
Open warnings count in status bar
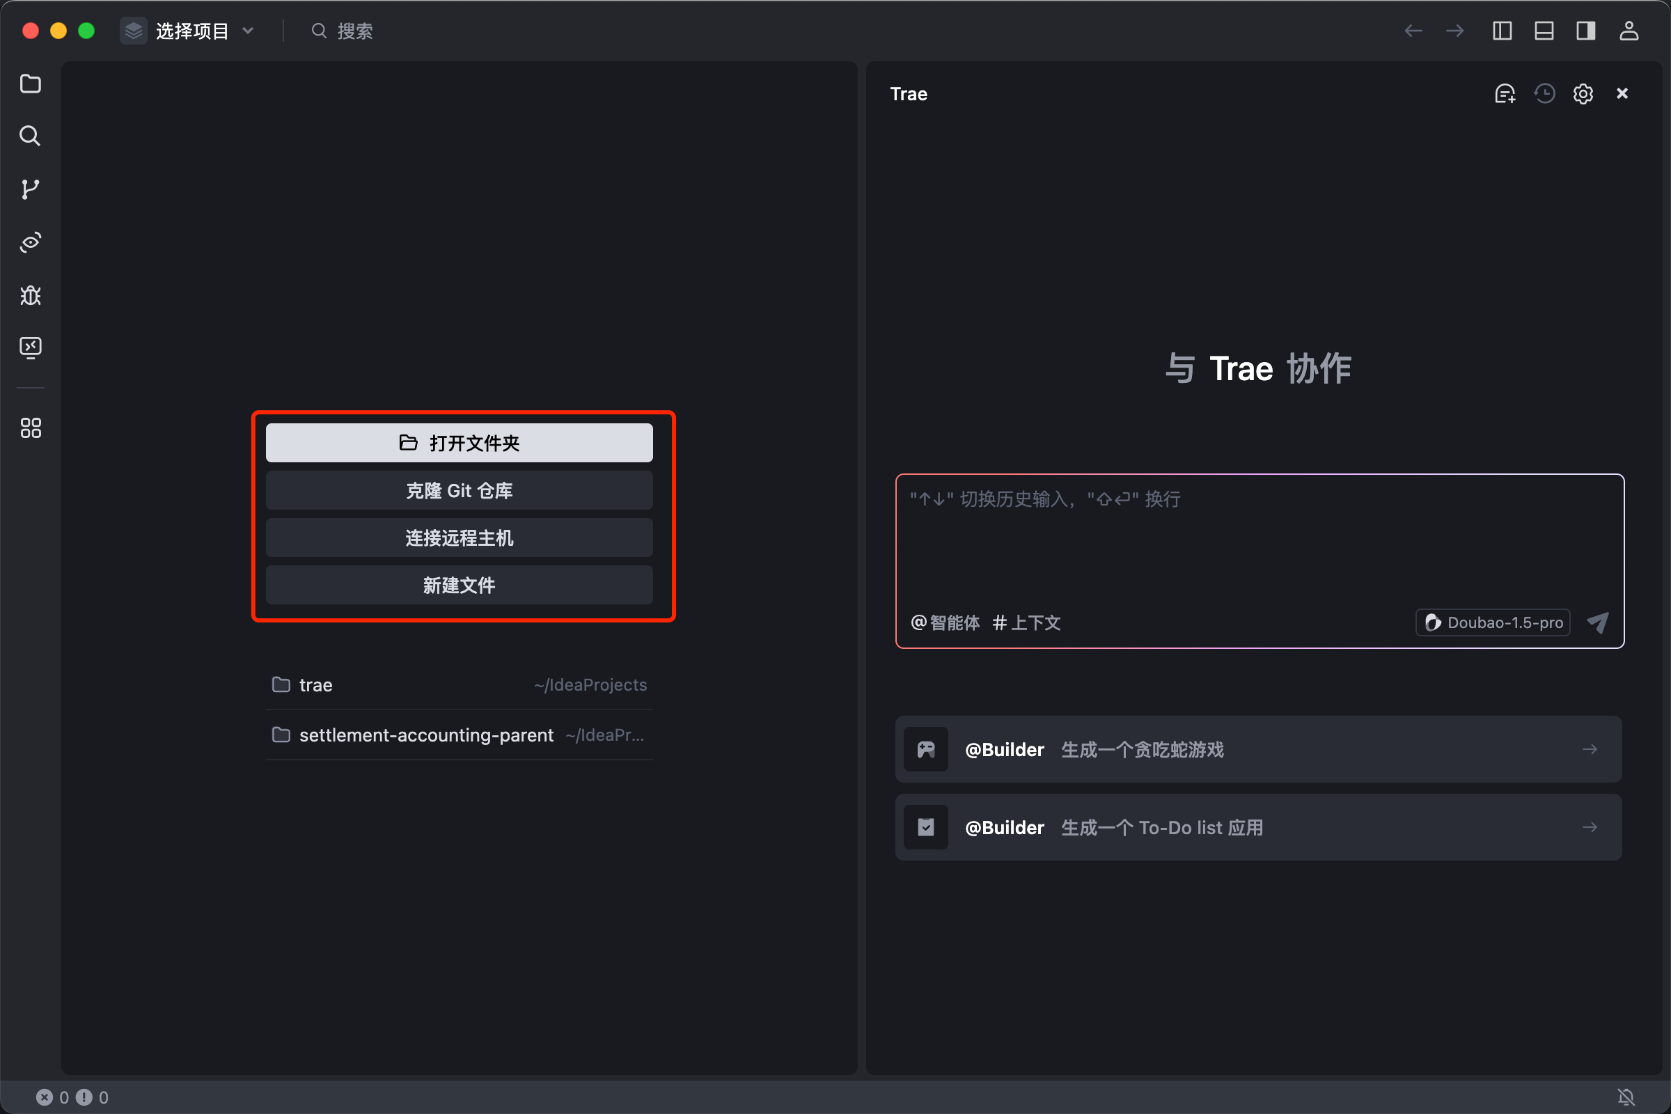click(93, 1097)
